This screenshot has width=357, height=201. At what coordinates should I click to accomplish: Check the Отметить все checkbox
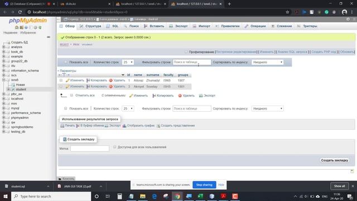coord(72,95)
